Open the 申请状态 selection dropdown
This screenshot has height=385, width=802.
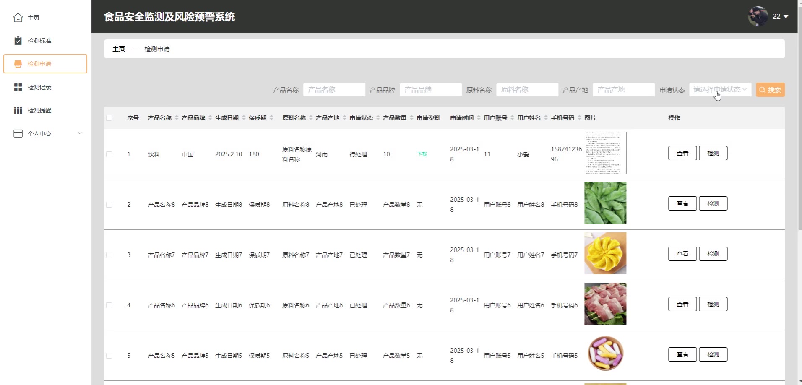(720, 90)
